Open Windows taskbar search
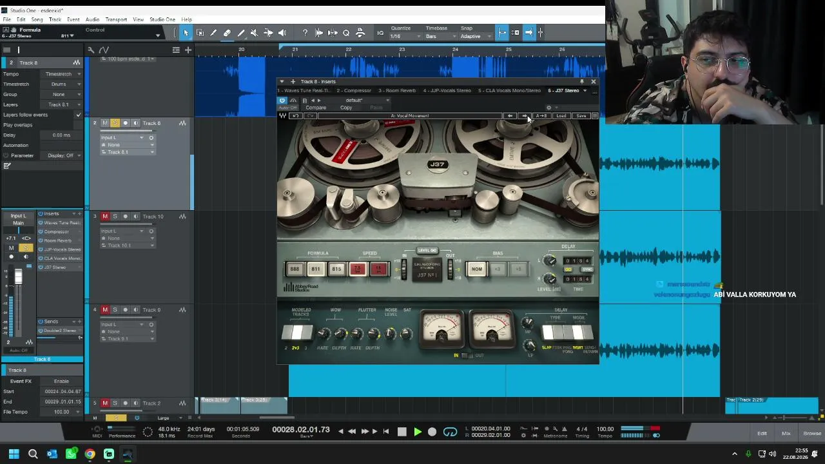 click(x=33, y=454)
